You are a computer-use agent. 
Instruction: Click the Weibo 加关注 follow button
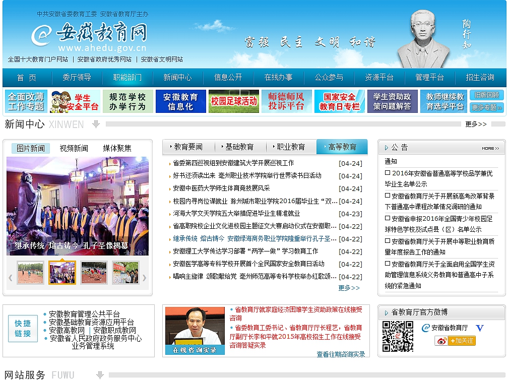(455, 341)
